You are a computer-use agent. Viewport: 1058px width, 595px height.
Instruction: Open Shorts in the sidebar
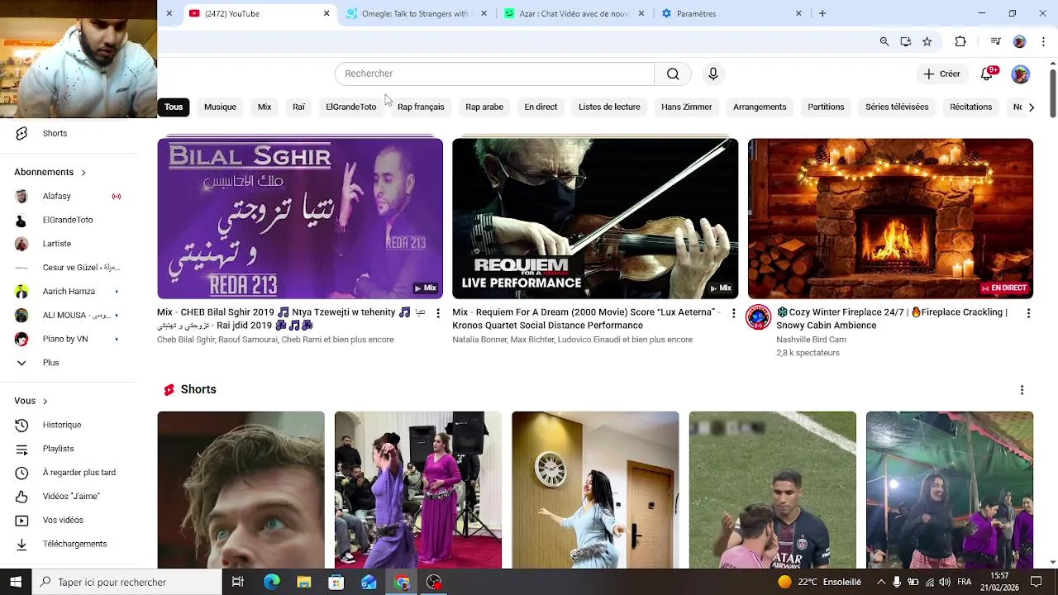point(68,133)
